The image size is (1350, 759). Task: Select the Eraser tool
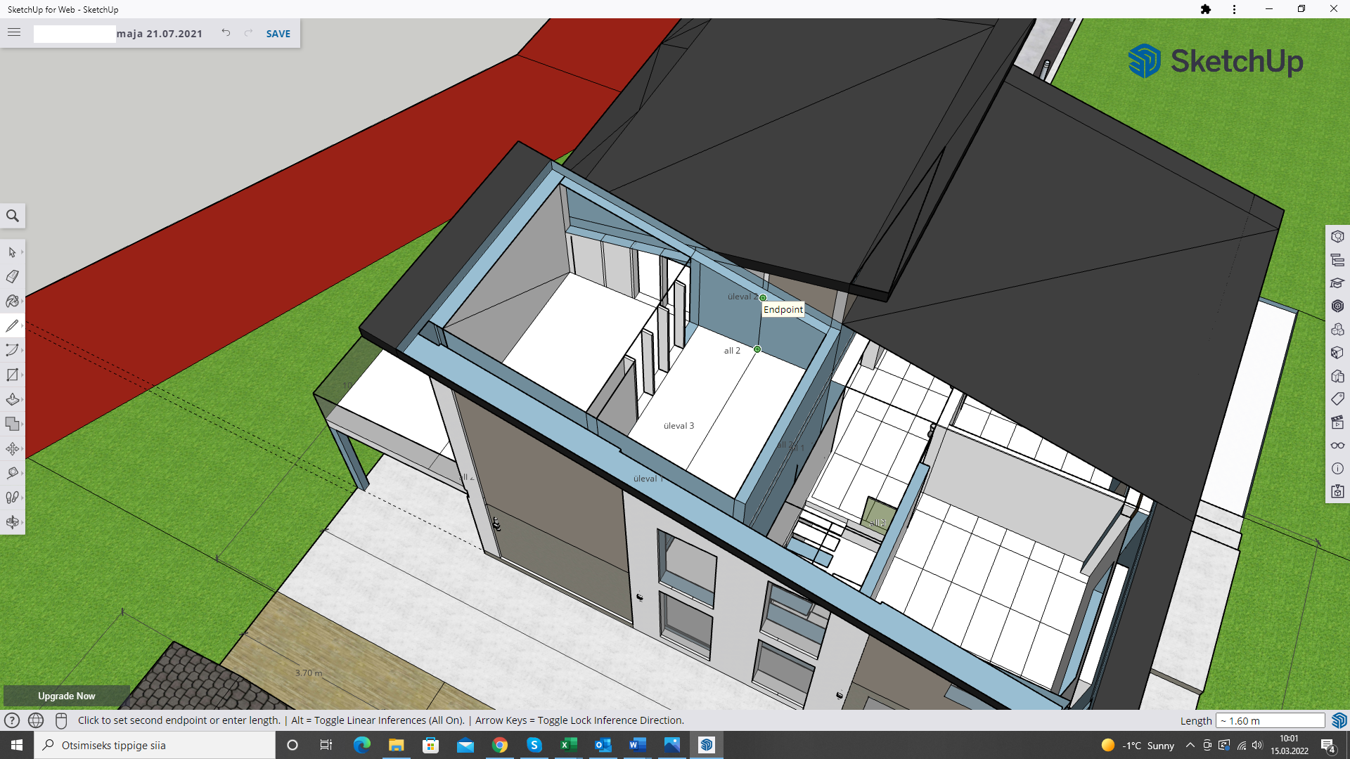pyautogui.click(x=12, y=277)
